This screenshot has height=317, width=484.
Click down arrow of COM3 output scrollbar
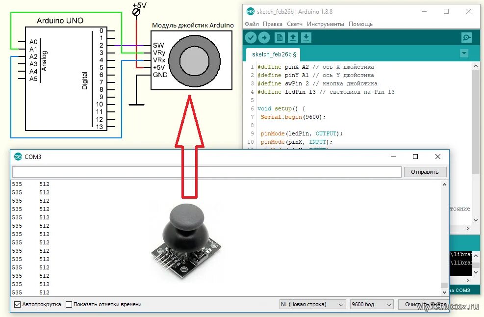(444, 292)
